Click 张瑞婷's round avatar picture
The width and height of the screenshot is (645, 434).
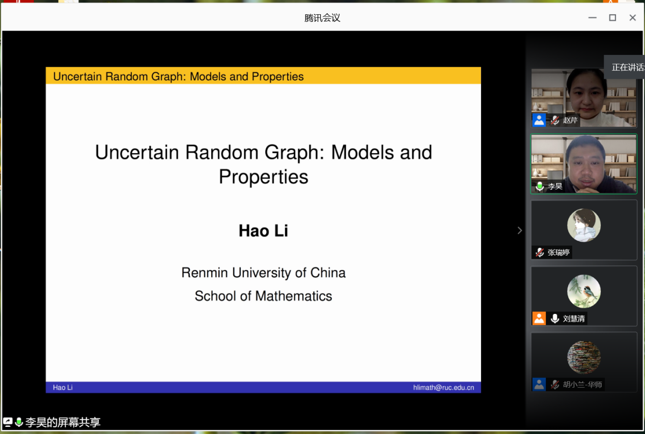coord(583,225)
